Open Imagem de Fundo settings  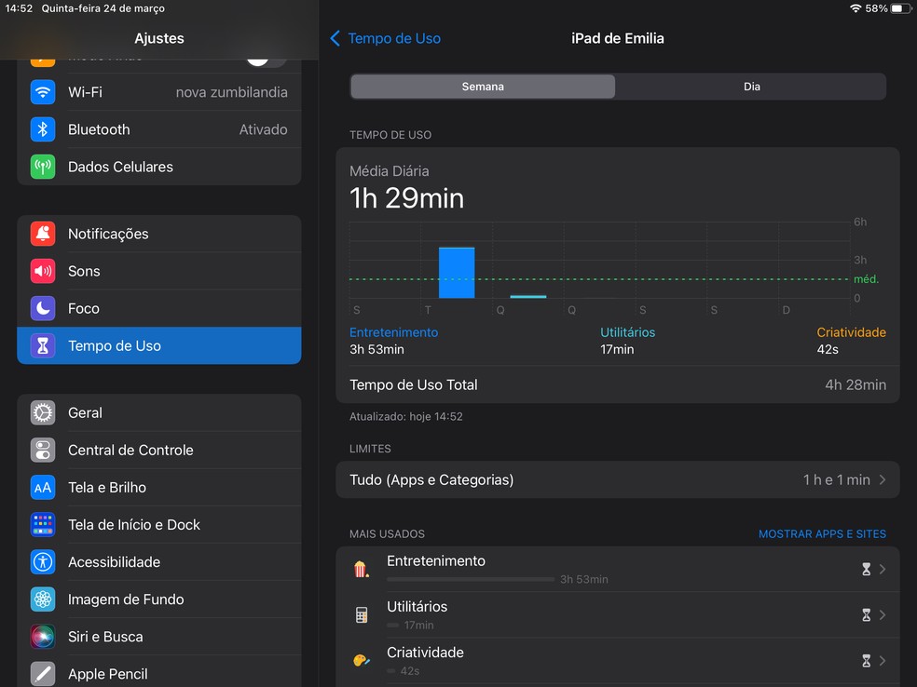coord(159,599)
